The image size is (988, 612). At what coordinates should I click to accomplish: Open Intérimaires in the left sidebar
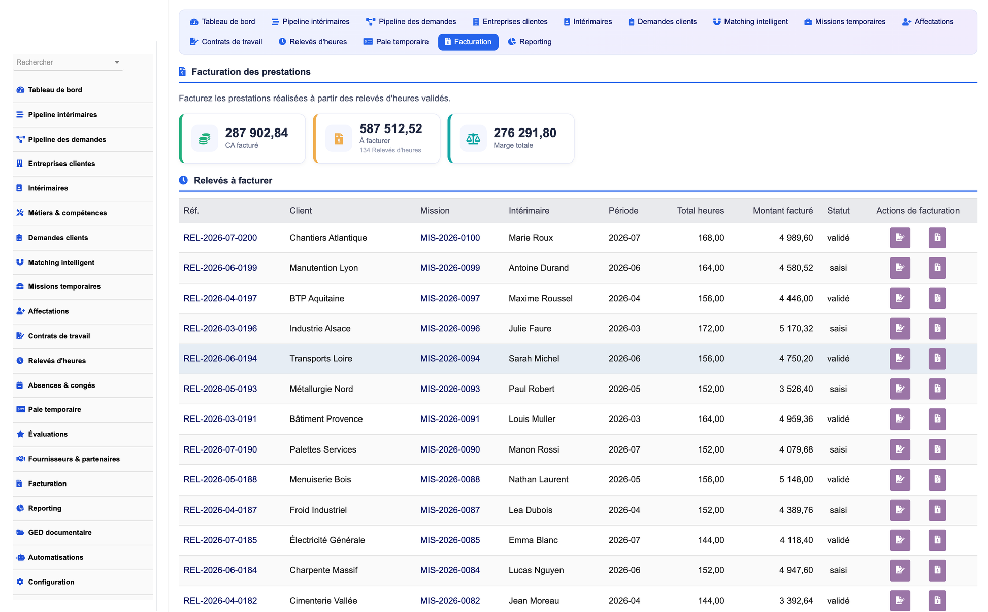[83, 188]
